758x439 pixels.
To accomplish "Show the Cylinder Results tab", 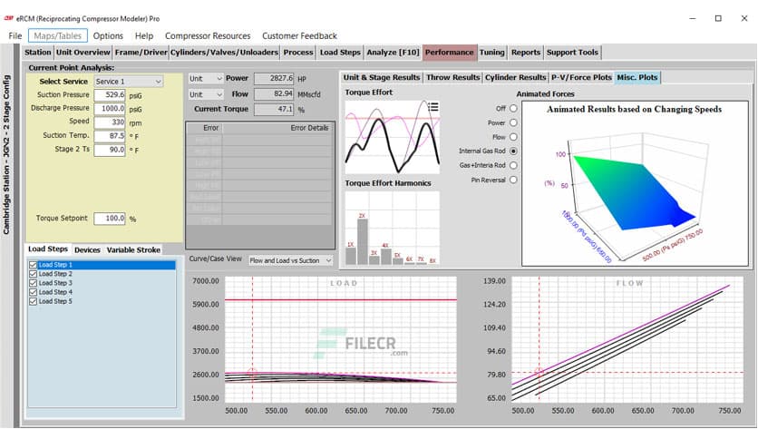I will (515, 77).
